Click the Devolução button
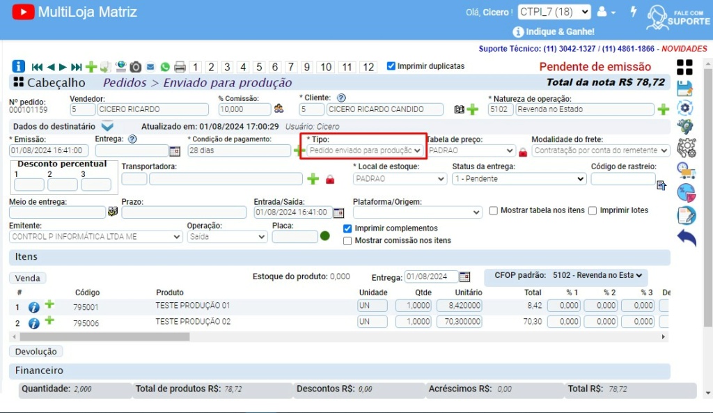Viewport: 713px width, 413px height. (36, 351)
